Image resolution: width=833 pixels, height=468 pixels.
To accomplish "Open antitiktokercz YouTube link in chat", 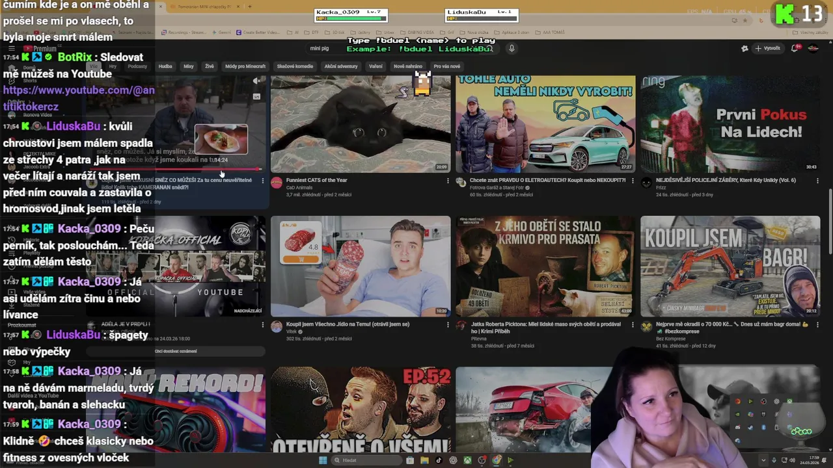I will tap(79, 98).
